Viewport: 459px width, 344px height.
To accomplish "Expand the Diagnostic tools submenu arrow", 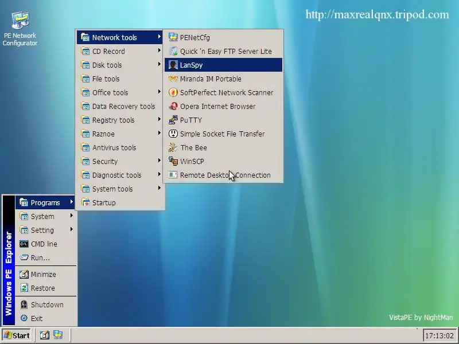I will [x=159, y=174].
